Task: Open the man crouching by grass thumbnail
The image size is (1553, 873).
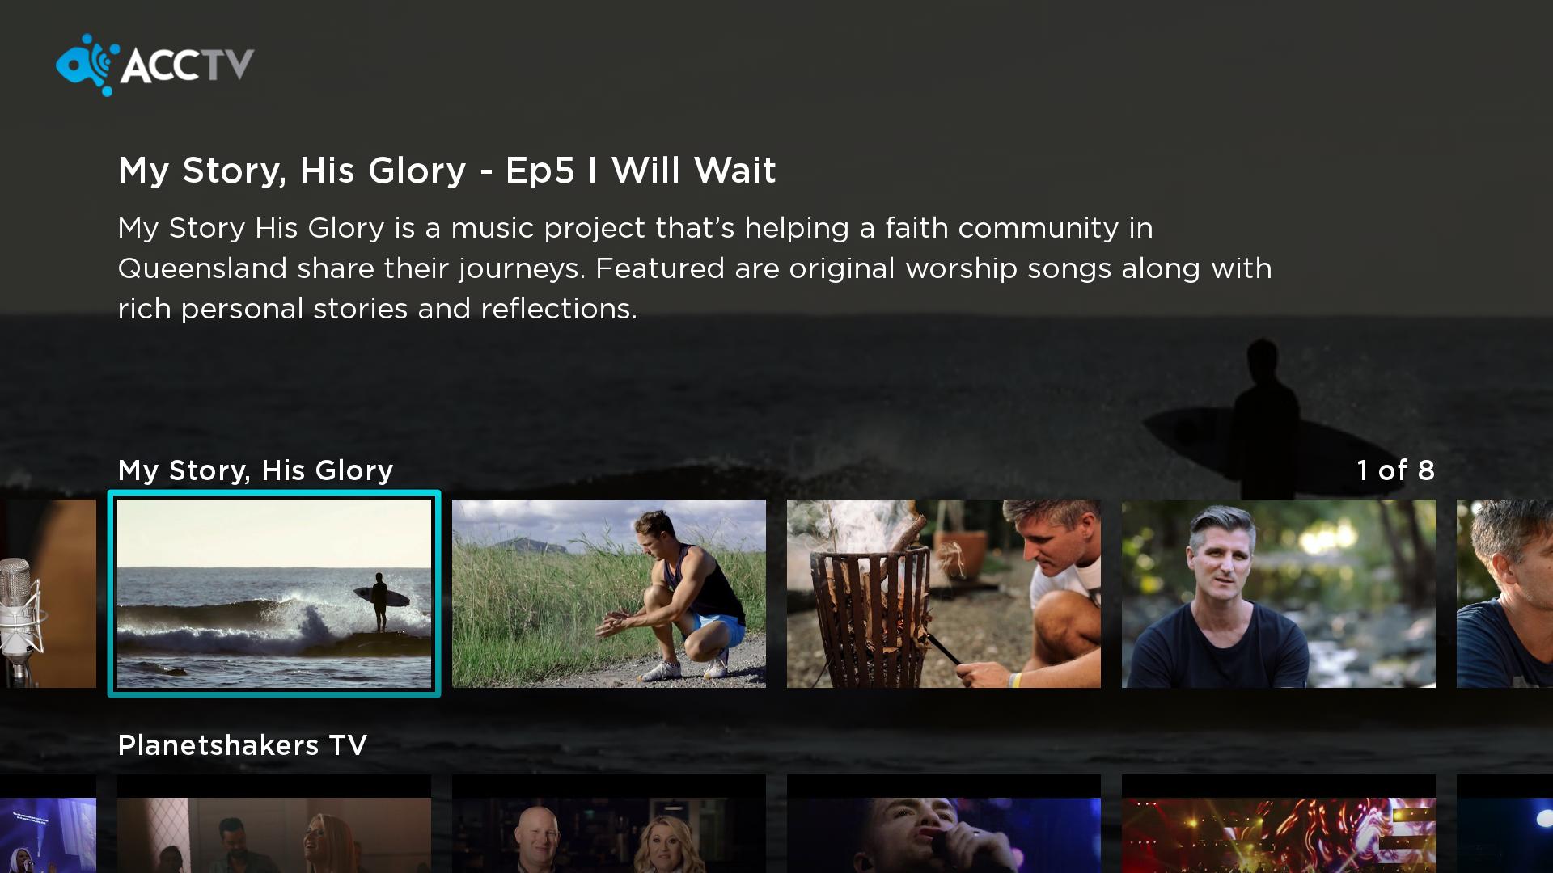Action: click(x=608, y=593)
